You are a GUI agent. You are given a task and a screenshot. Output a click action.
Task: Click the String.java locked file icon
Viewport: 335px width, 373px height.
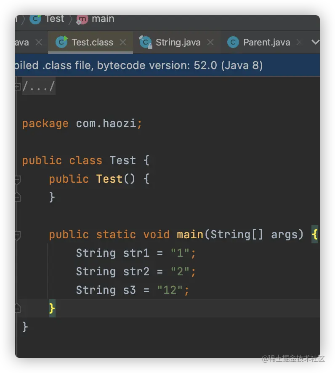click(x=146, y=42)
